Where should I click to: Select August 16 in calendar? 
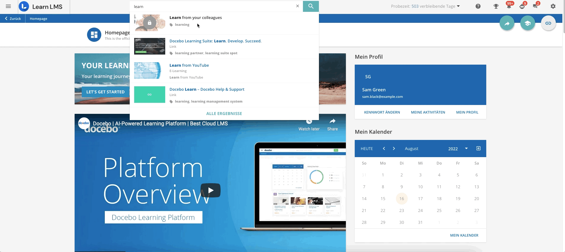(402, 199)
